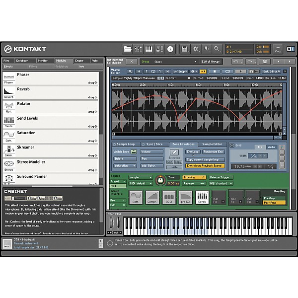
Task: Open the Snap dropdown menu
Action: coord(181,72)
